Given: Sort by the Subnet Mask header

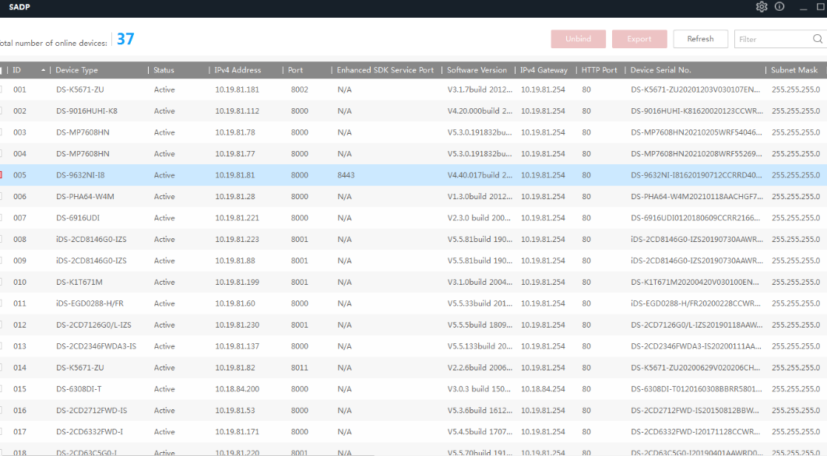Looking at the screenshot, I should 794,70.
